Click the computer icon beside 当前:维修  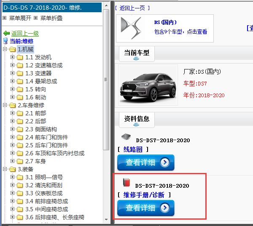[x=5, y=41]
